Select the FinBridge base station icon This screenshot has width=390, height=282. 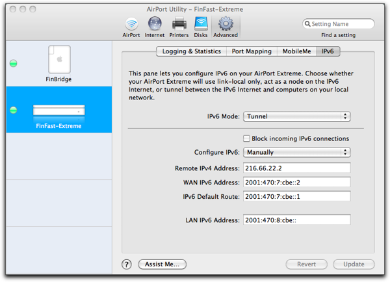[59, 60]
